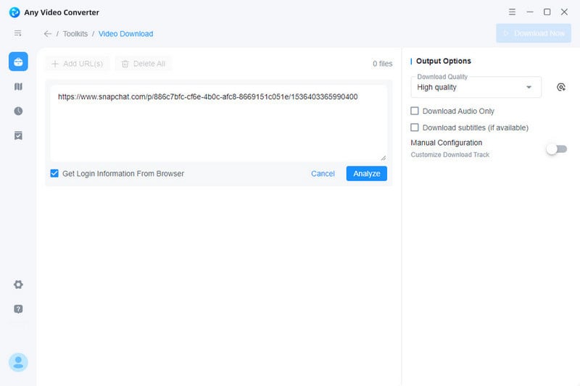Screen dimensions: 580x386
Task: Click the Video Download breadcrumb
Action: 125,33
